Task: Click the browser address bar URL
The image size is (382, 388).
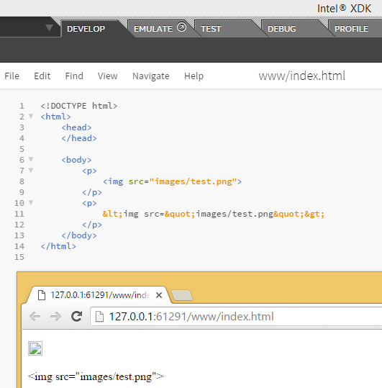Action: (x=191, y=317)
